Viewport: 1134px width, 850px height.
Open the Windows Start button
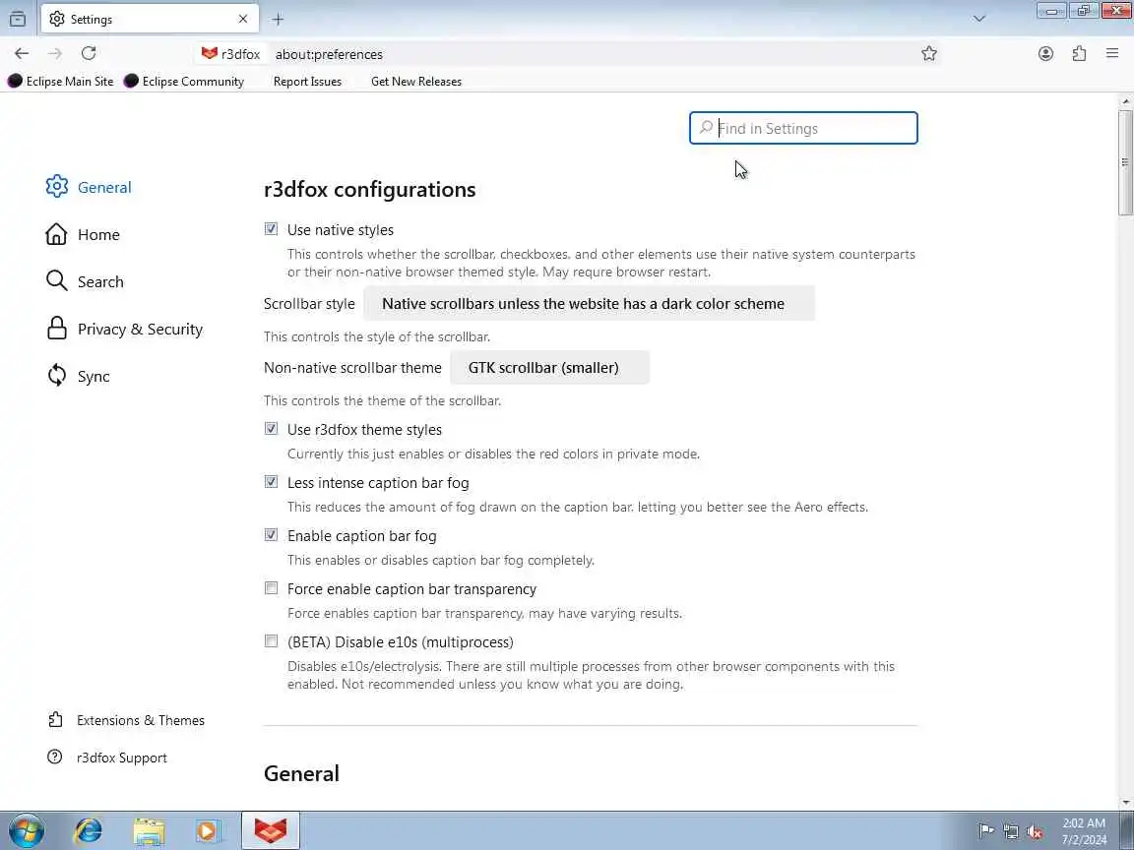coord(26,830)
